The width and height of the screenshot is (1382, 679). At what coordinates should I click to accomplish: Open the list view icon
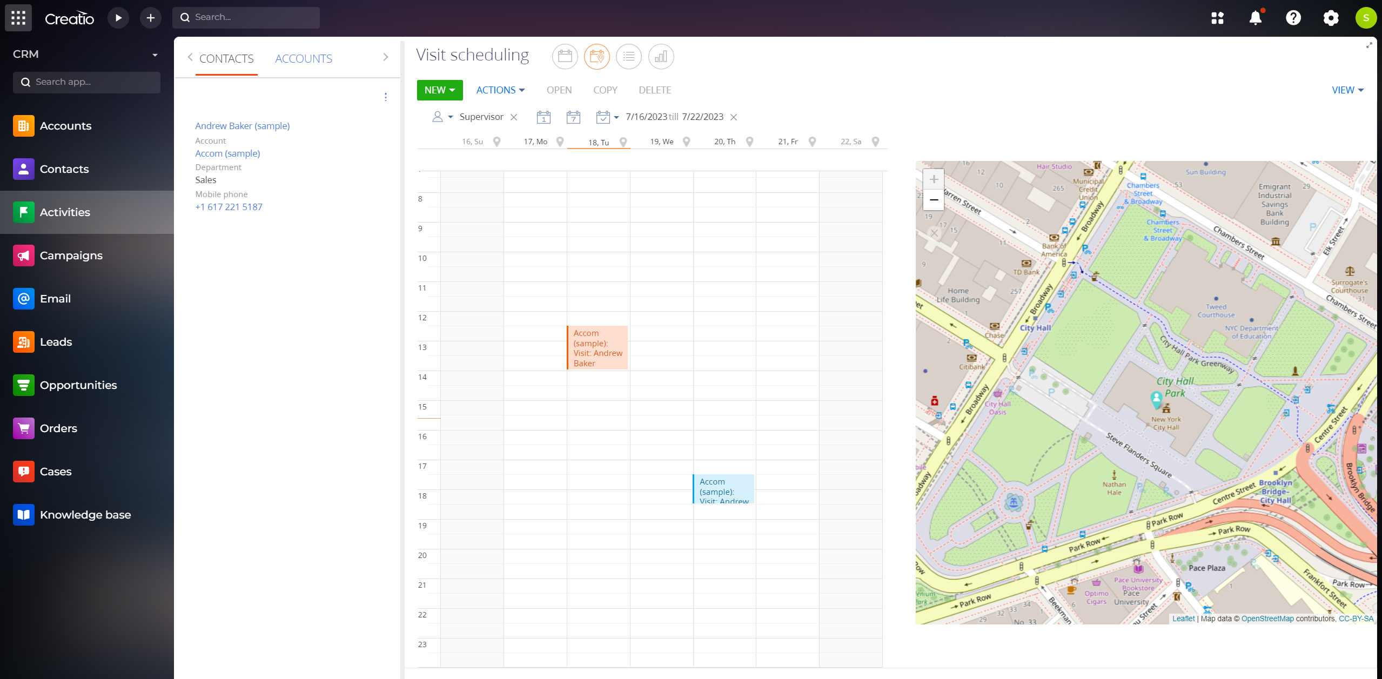pyautogui.click(x=628, y=56)
